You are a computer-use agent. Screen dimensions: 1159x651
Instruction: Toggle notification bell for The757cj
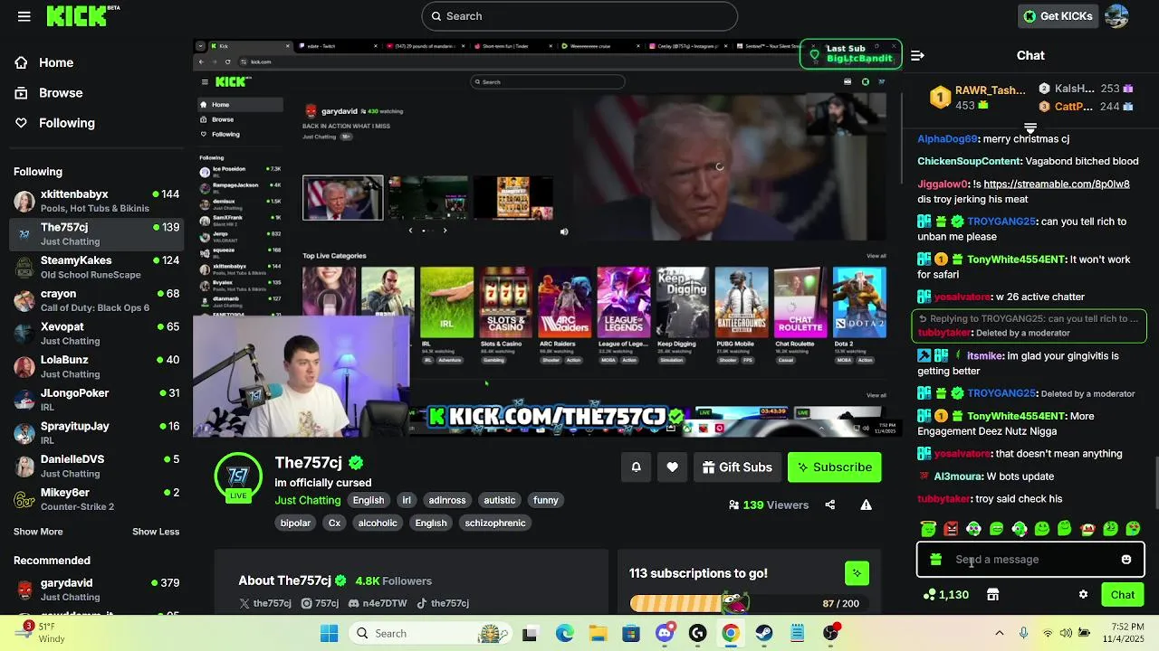coord(637,467)
